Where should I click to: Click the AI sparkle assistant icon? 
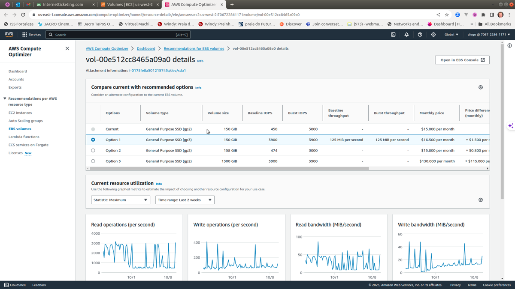(x=511, y=126)
